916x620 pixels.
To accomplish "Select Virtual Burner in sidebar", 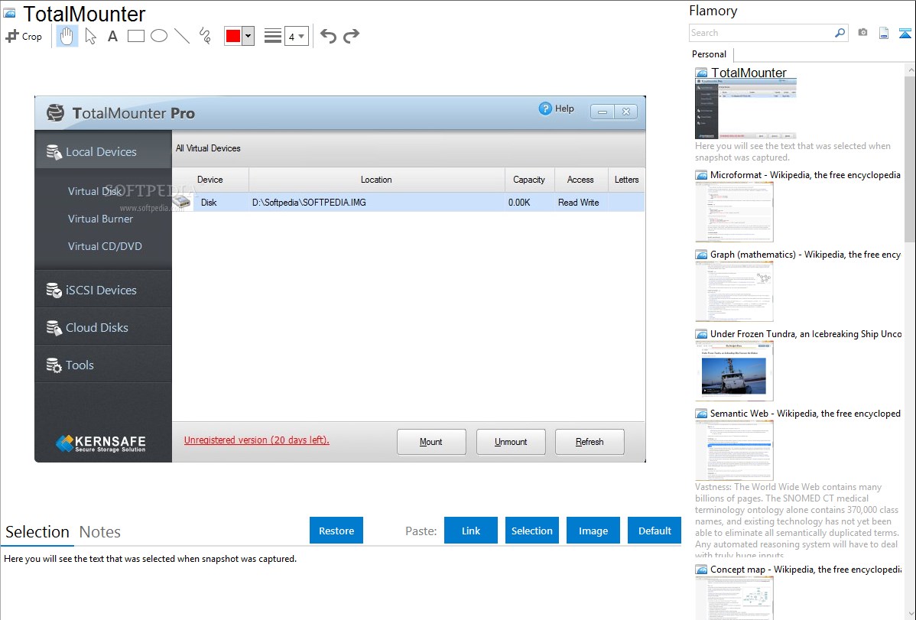I will [x=100, y=219].
